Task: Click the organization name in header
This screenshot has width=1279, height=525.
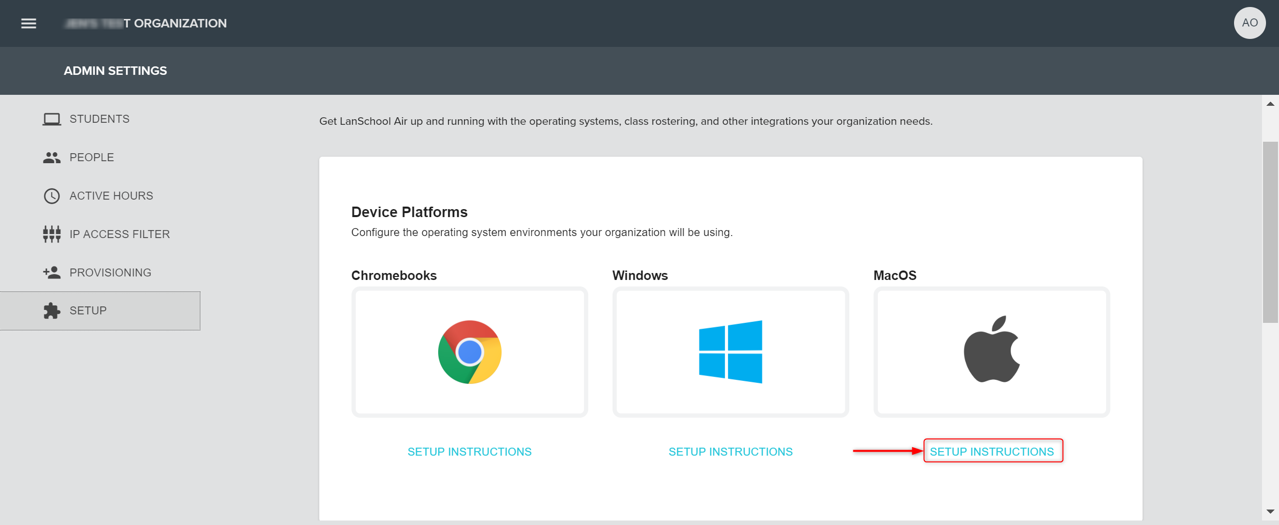Action: click(145, 23)
